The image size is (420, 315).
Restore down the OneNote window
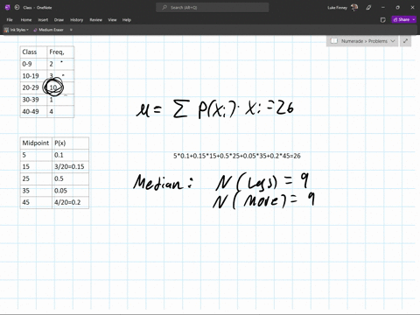(397, 8)
